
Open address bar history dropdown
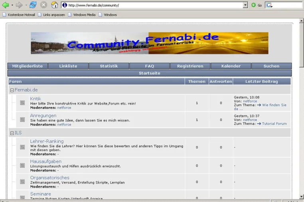point(245,5)
